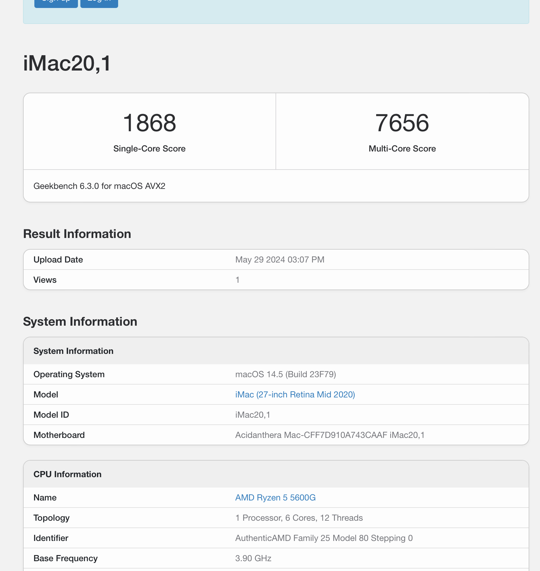Open the AMD Ryzen 5 5600G link
This screenshot has height=571, width=540.
275,497
